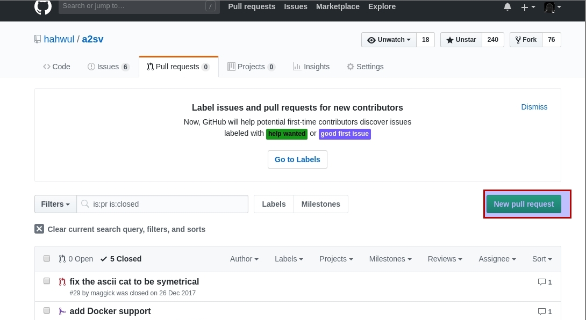Click the New pull request button
This screenshot has height=320, width=586.
[524, 204]
